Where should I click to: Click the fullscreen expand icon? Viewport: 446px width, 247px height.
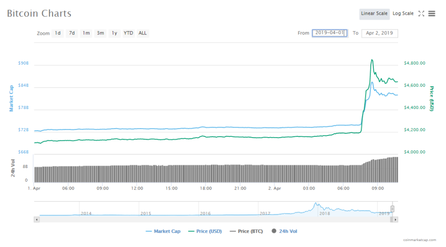point(421,14)
